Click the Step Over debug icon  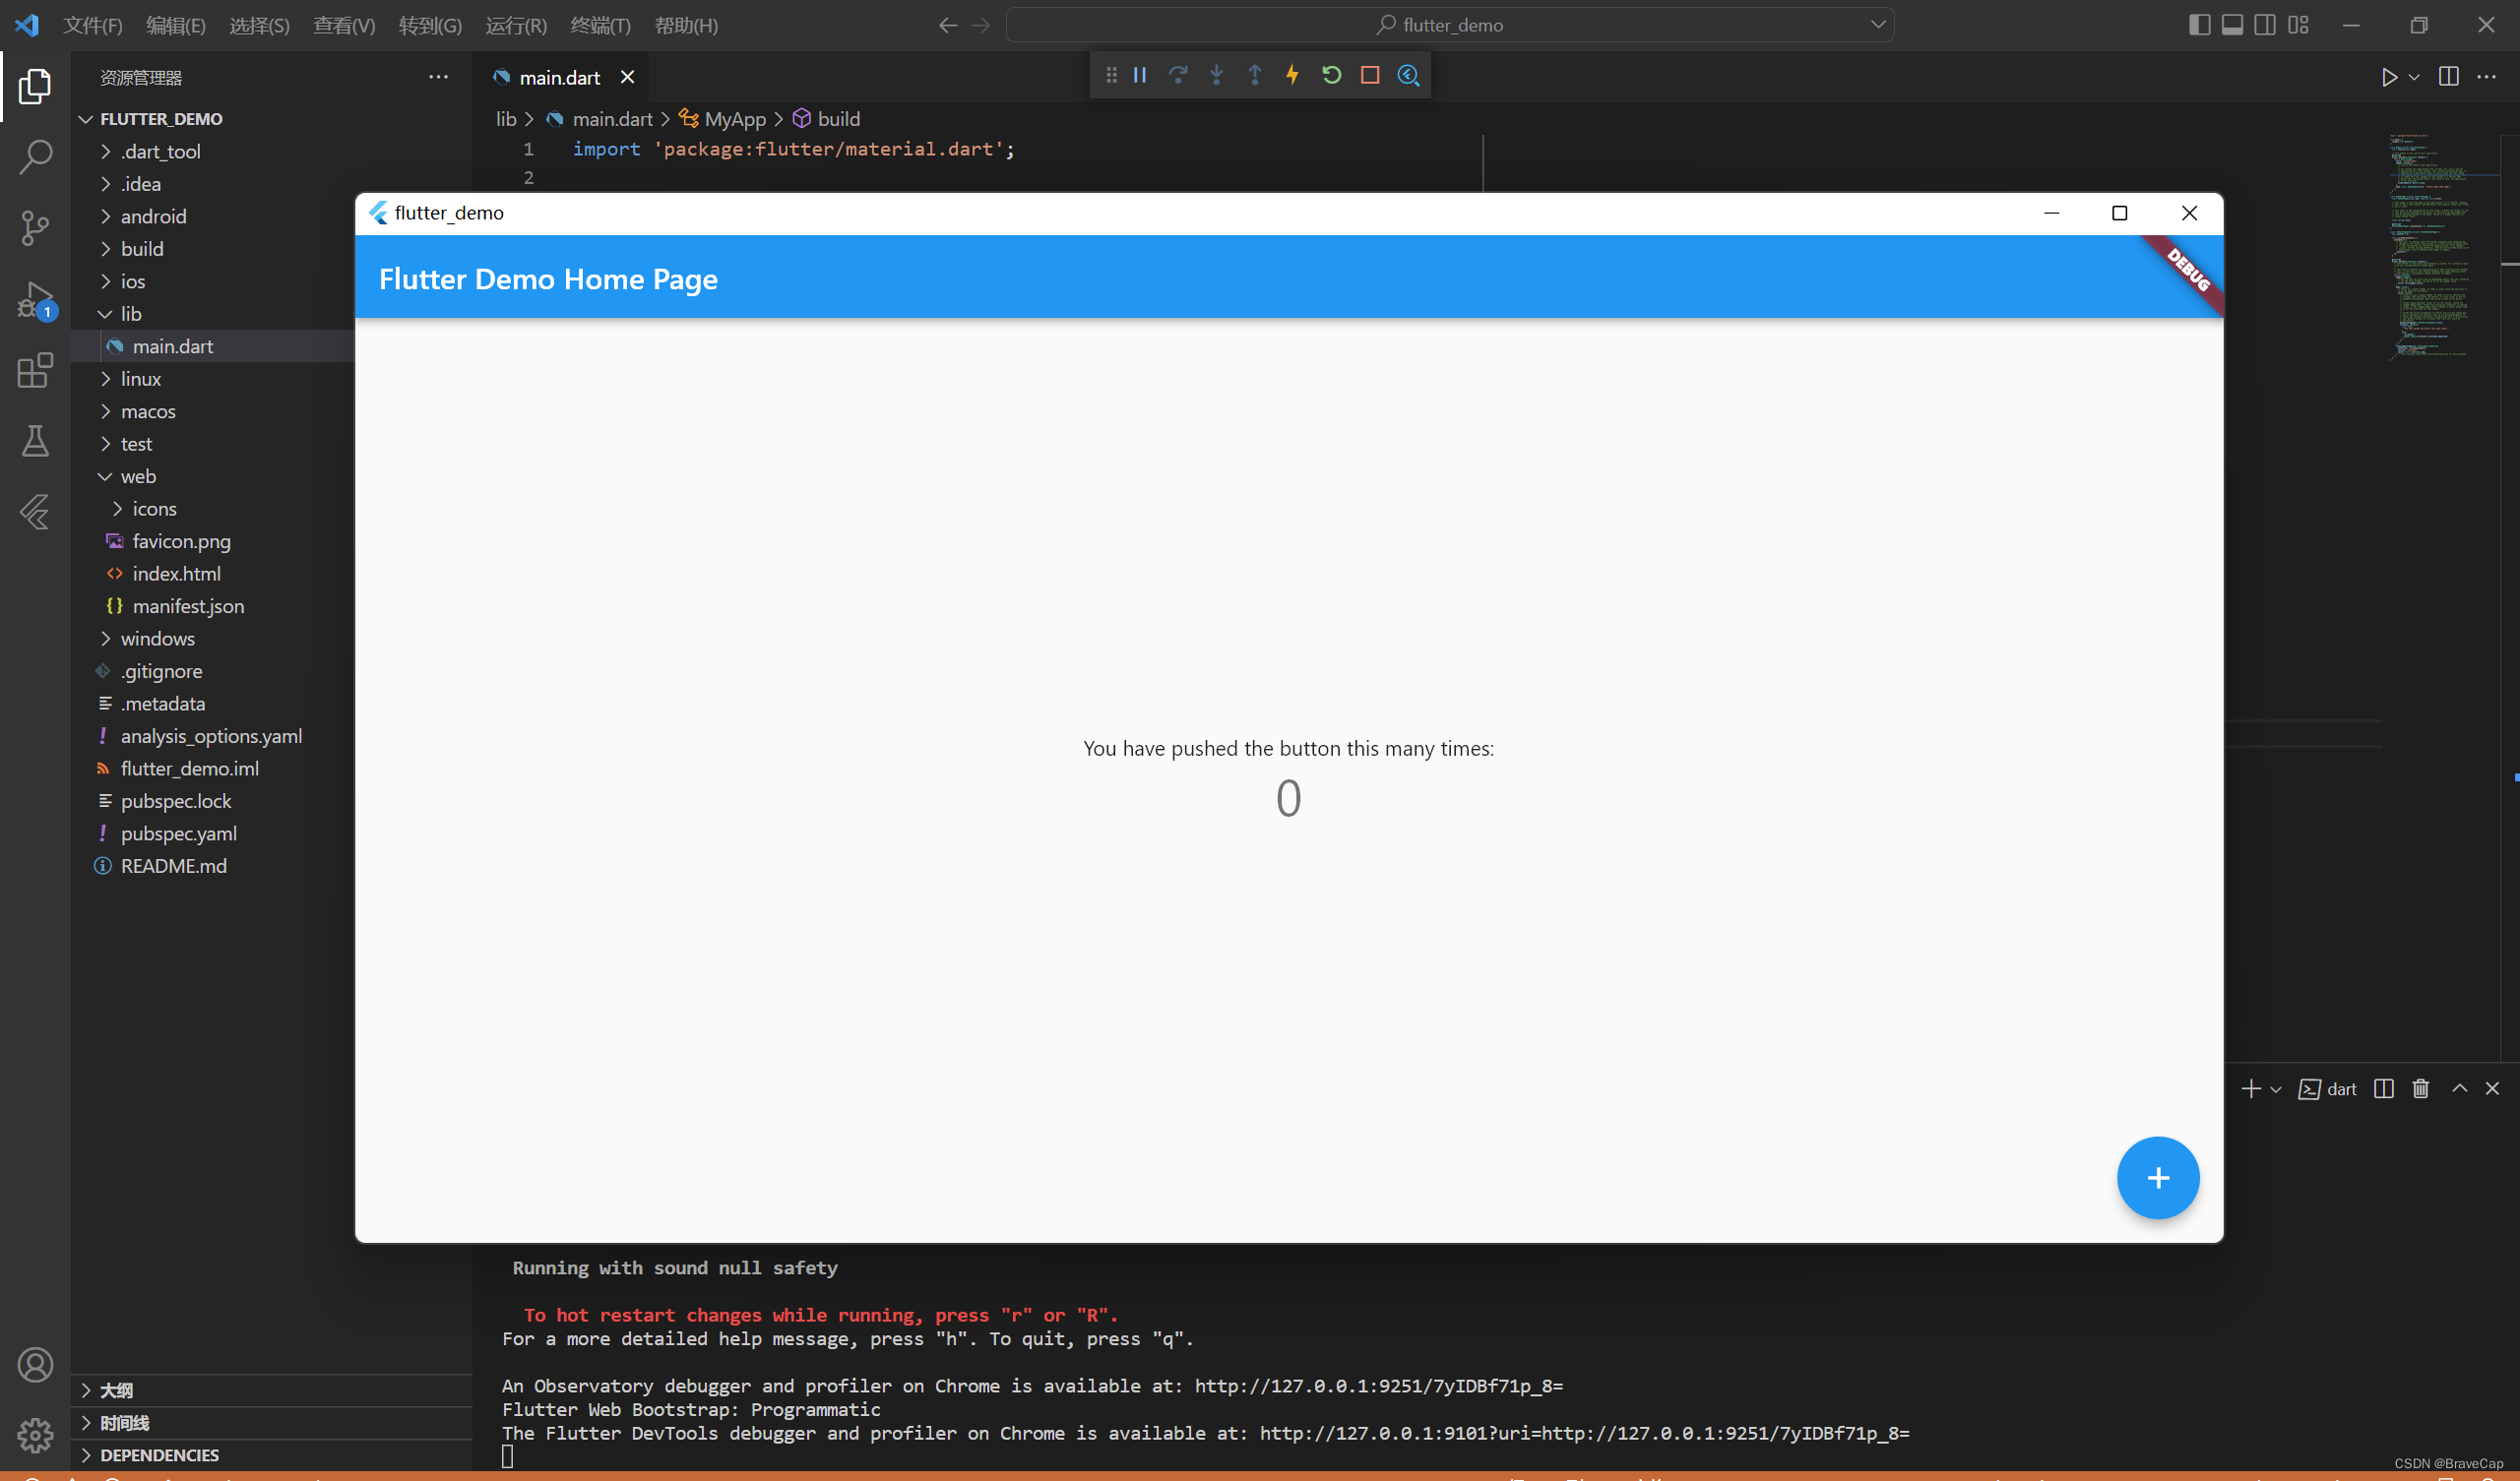[x=1178, y=75]
